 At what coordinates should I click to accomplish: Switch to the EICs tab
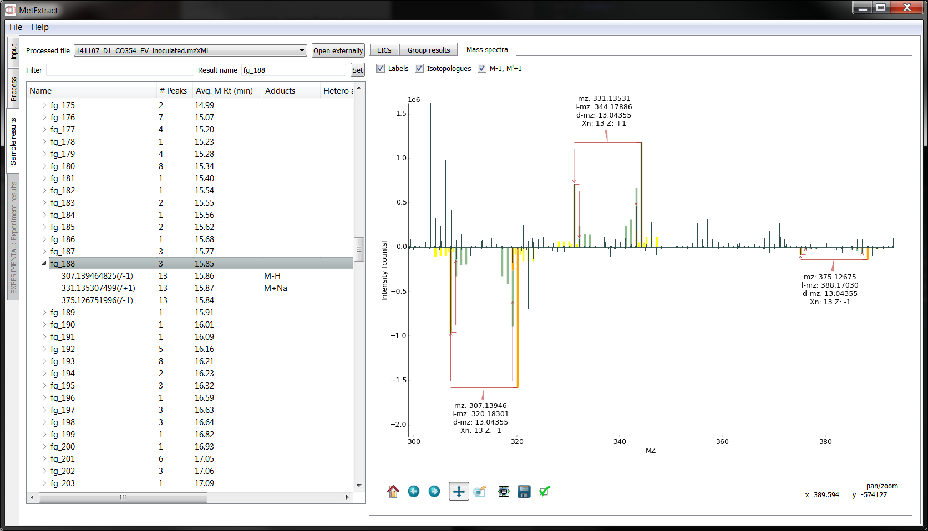[384, 50]
